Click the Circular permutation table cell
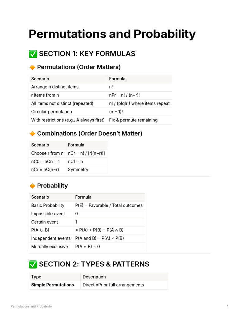 [x=68, y=112]
